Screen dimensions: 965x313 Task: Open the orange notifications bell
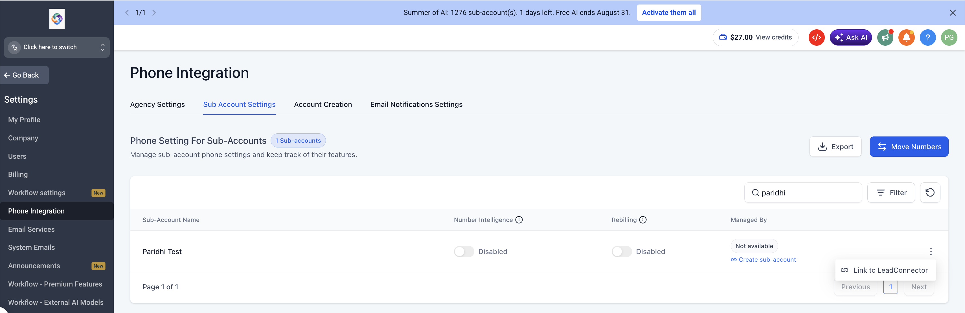[x=907, y=38]
